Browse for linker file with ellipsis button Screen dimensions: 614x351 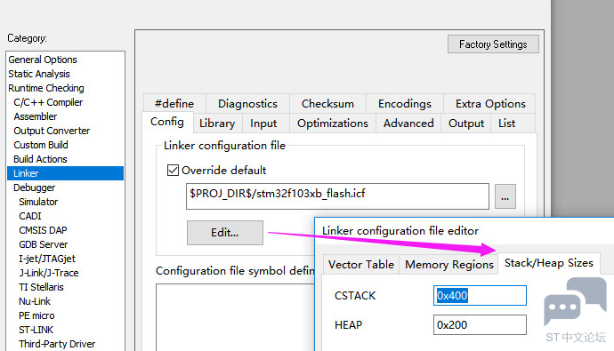505,196
